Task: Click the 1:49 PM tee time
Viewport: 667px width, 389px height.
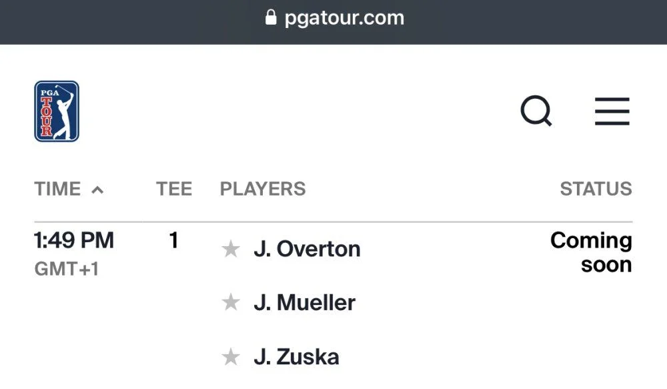Action: point(74,240)
